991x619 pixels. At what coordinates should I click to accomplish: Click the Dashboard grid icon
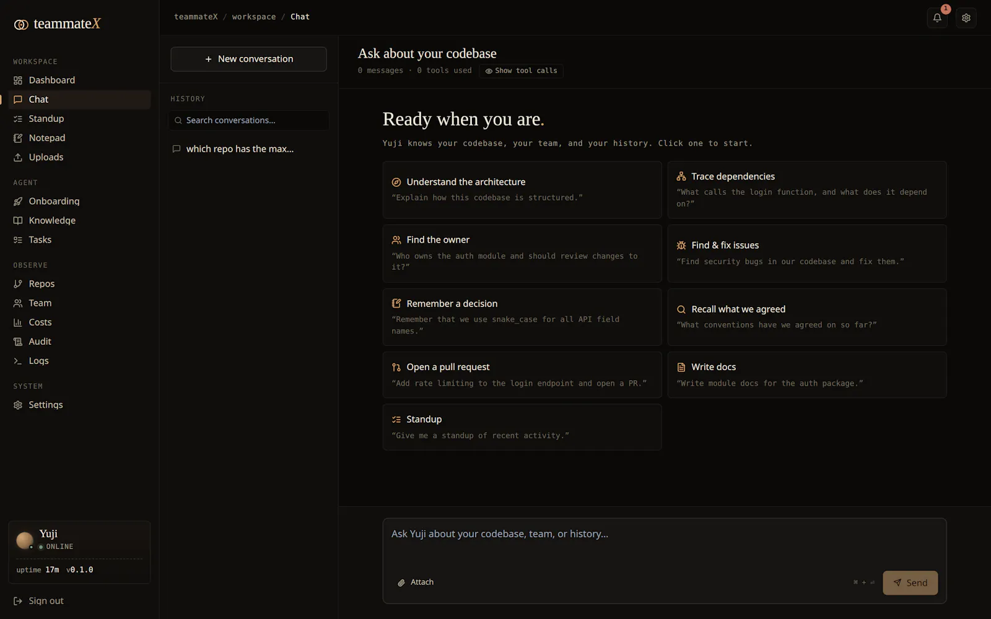click(18, 80)
